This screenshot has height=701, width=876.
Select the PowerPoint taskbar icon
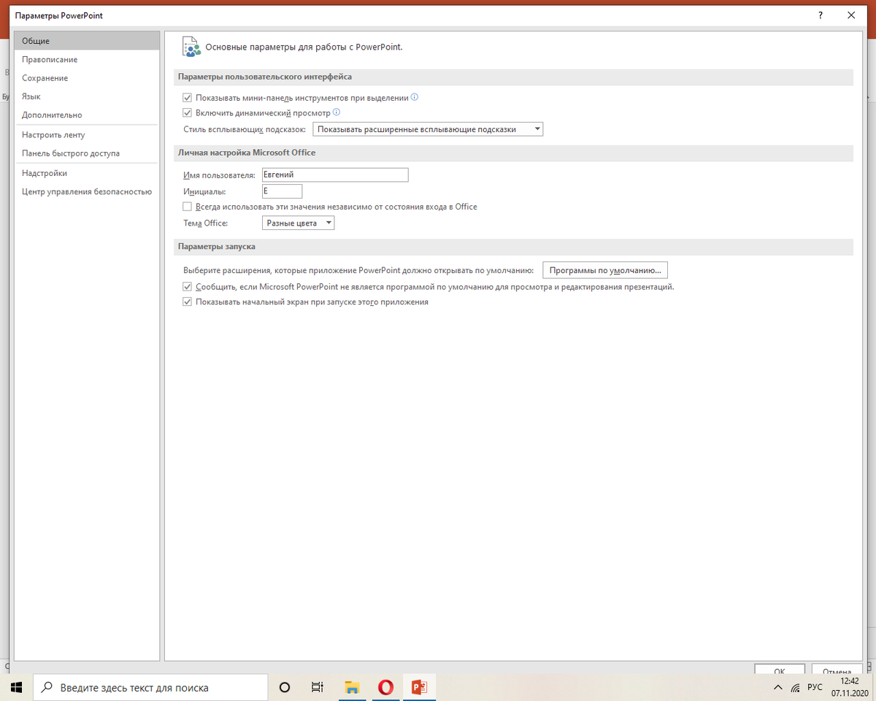[x=419, y=687]
